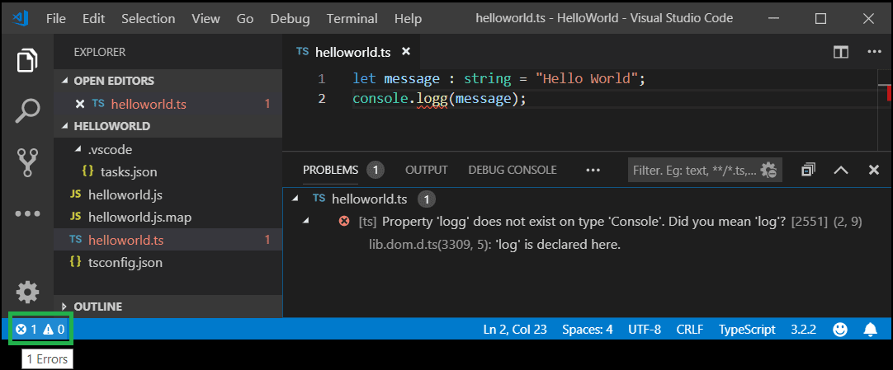This screenshot has height=370, width=893.
Task: Click the CRLF line ending indicator
Action: 689,330
